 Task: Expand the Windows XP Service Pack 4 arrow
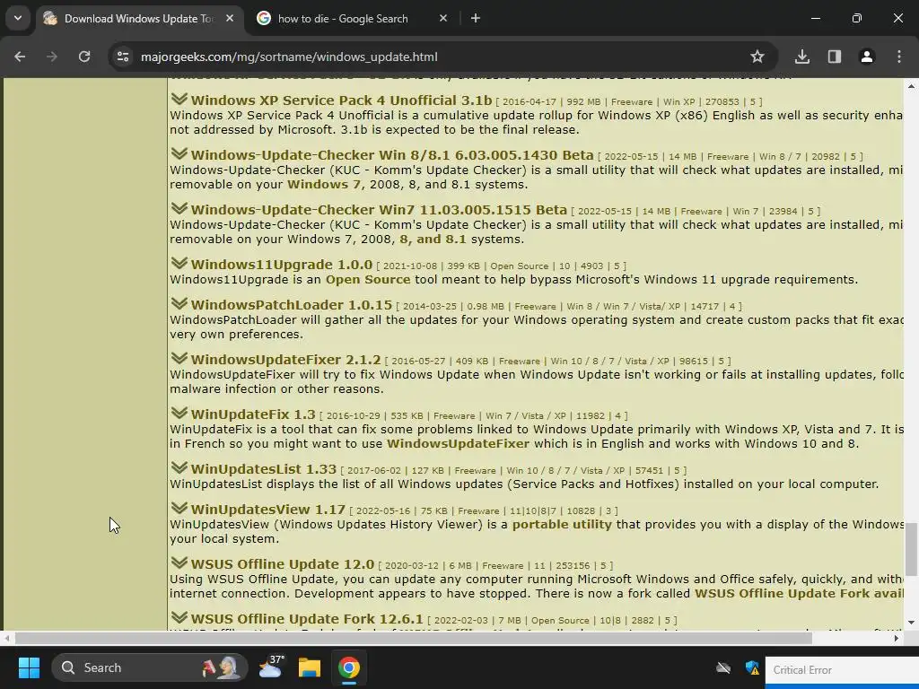[x=179, y=99]
